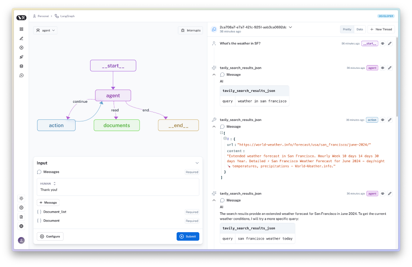The image size is (412, 267).
Task: Open the rocket deployments icon in sidebar
Action: tap(21, 57)
